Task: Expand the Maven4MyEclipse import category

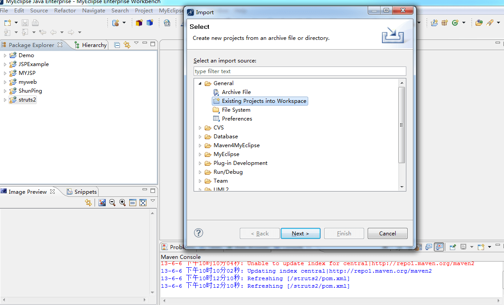Action: [x=200, y=145]
